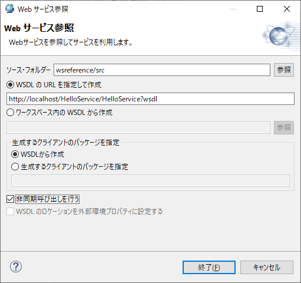Click 終了(F) button
301x283 pixels.
pos(209,267)
